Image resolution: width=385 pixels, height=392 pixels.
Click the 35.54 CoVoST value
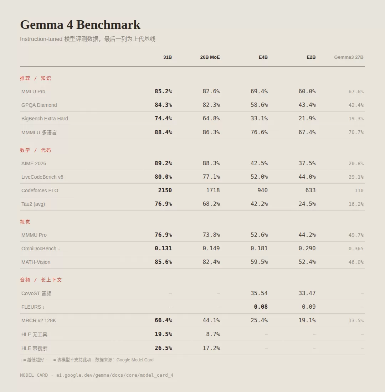tap(259, 293)
